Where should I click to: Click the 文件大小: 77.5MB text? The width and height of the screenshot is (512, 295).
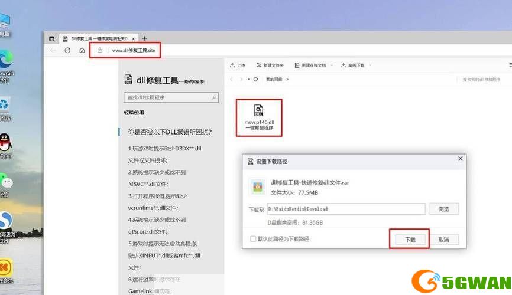click(294, 193)
